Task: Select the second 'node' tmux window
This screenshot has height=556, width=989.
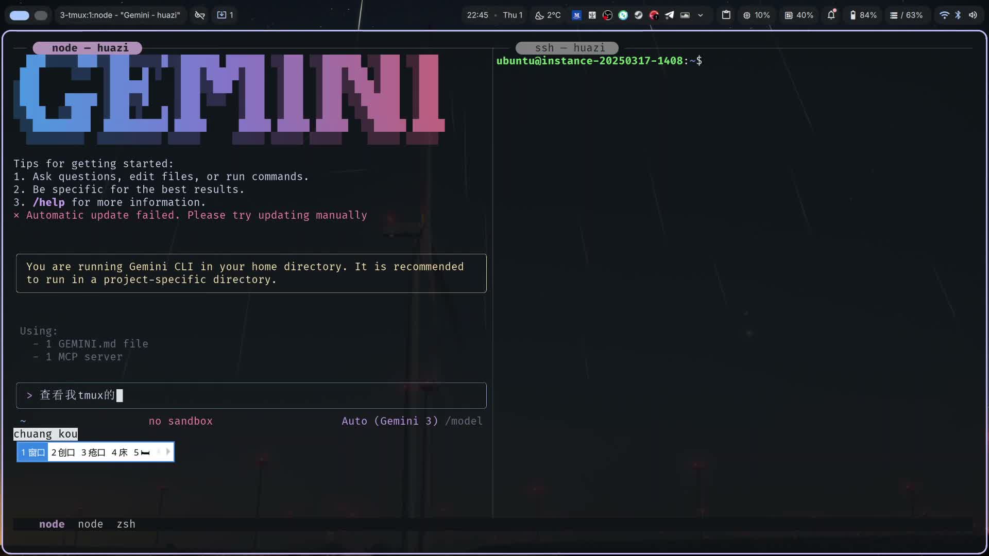Action: (91, 524)
